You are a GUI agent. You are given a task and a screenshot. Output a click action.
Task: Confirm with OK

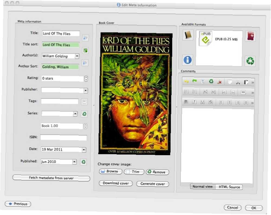coord(254,208)
